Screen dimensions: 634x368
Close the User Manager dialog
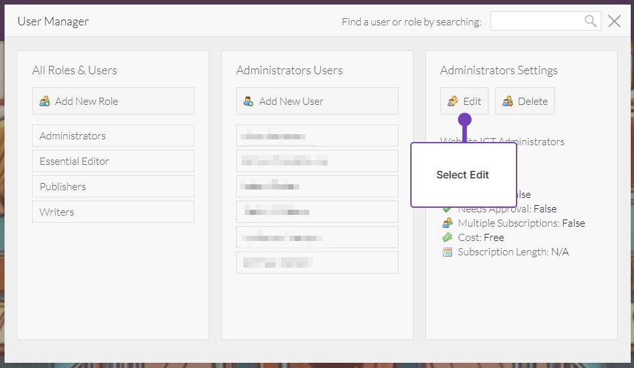[614, 21]
